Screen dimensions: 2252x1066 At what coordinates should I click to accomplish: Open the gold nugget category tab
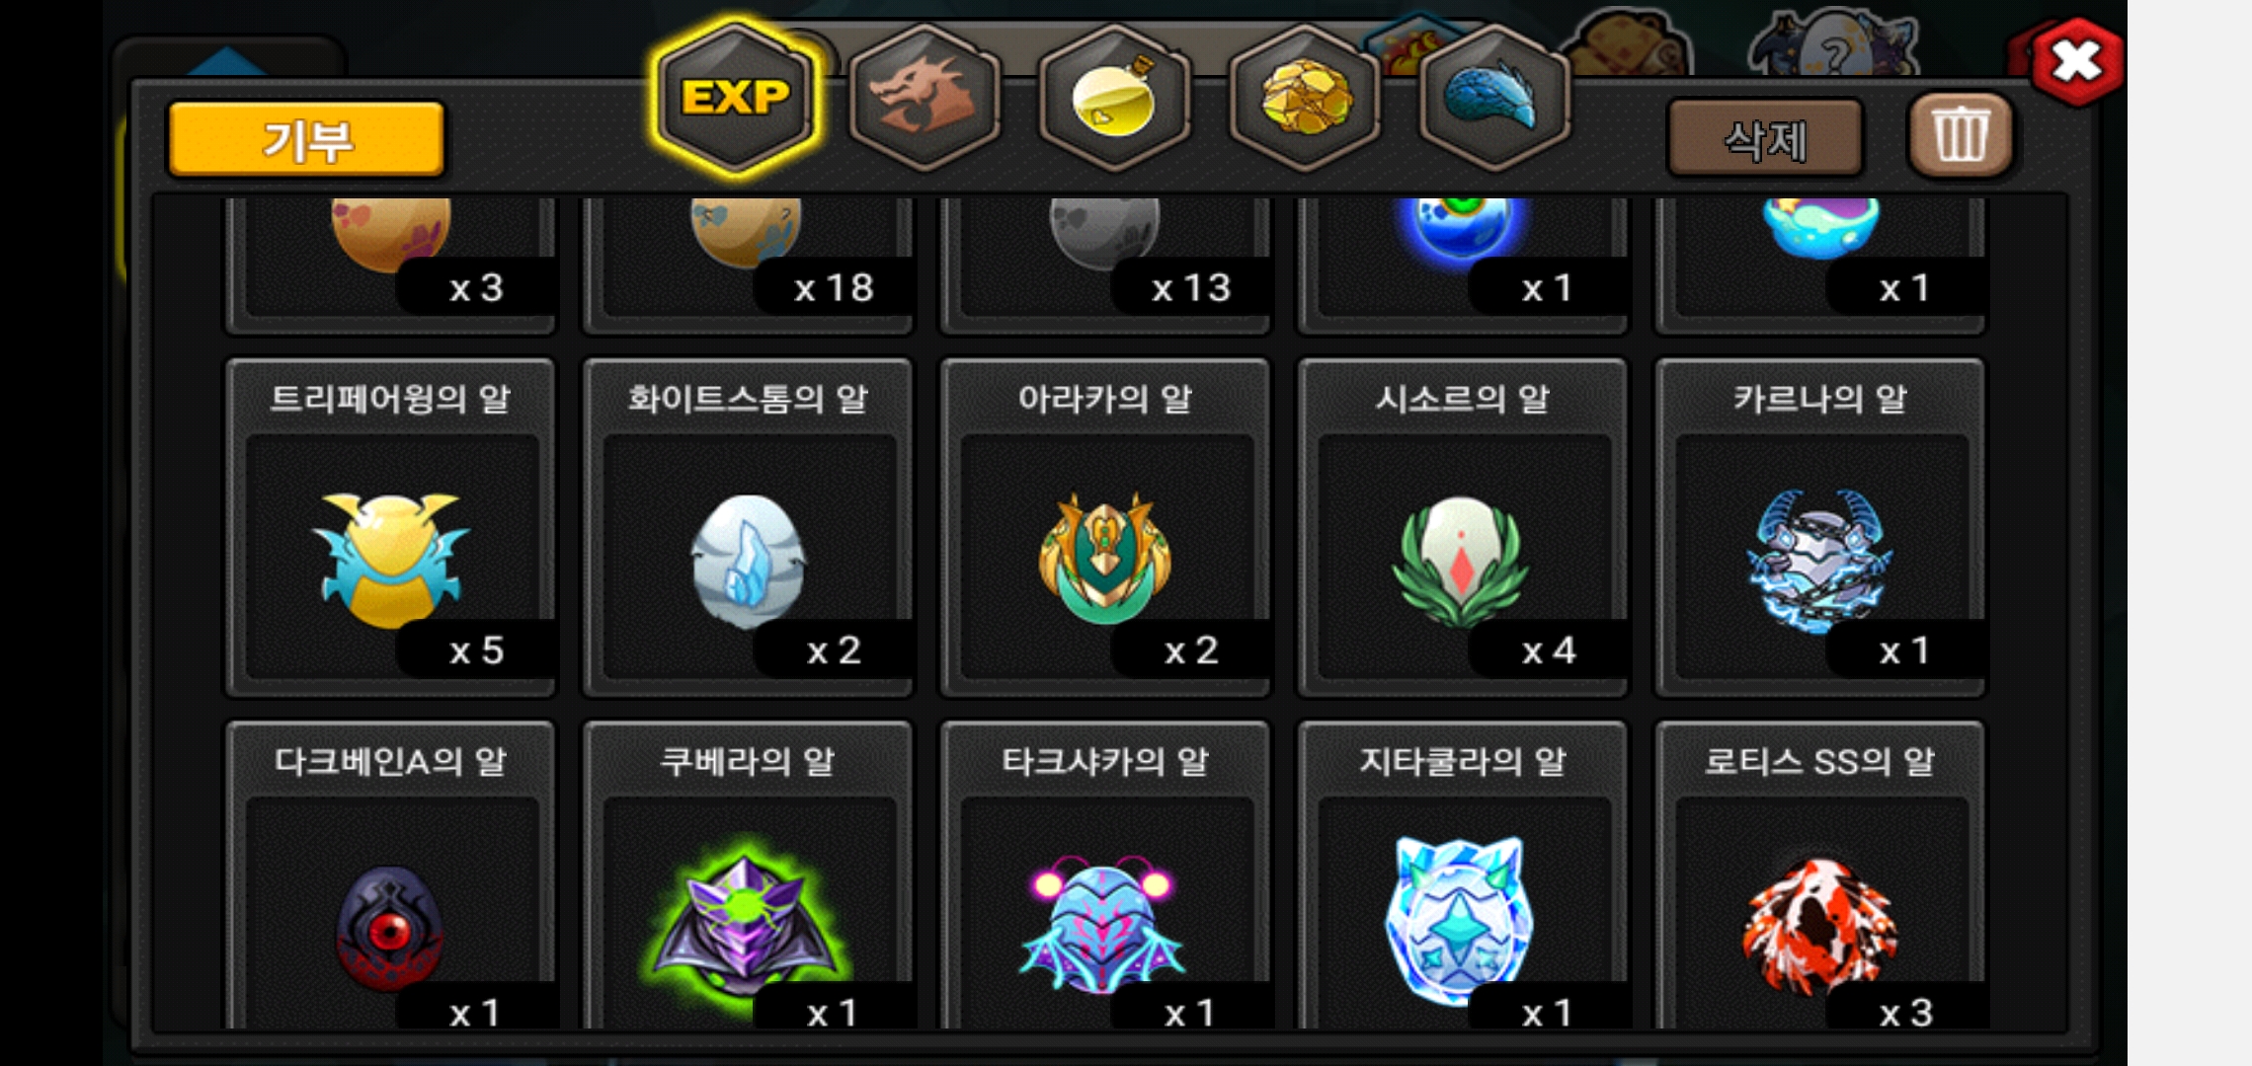[1304, 97]
